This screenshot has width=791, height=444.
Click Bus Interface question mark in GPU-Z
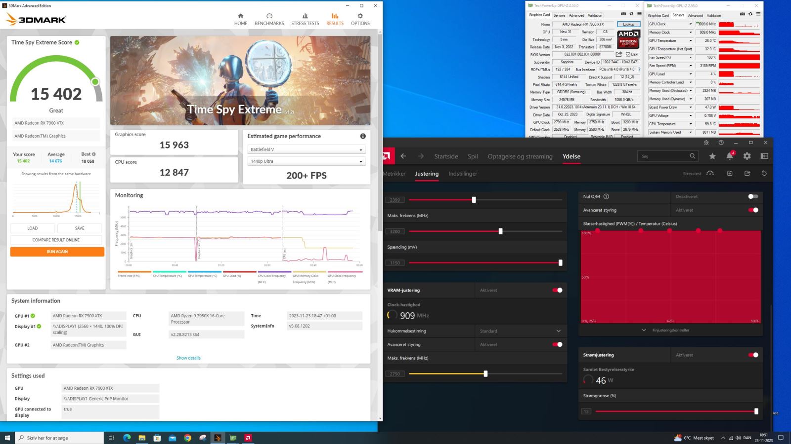click(639, 70)
